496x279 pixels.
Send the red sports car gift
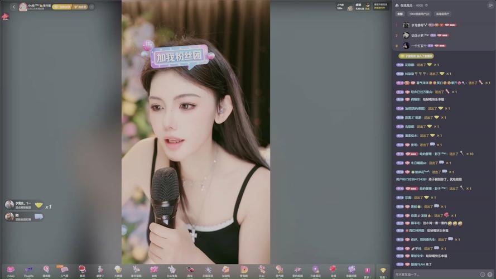(x=190, y=271)
